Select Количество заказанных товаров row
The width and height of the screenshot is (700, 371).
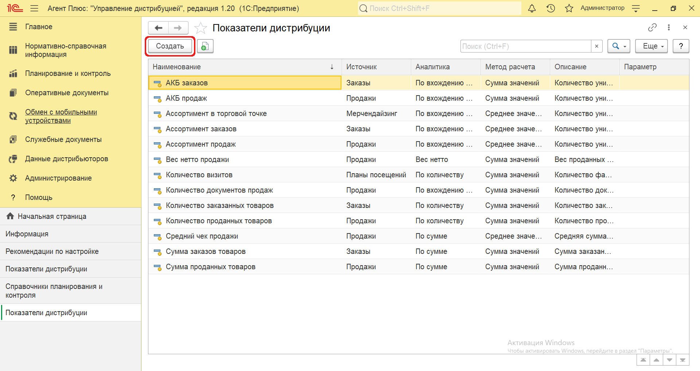419,205
